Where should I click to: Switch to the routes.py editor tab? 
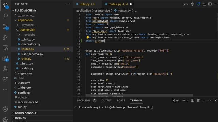pyautogui.click(x=118, y=4)
